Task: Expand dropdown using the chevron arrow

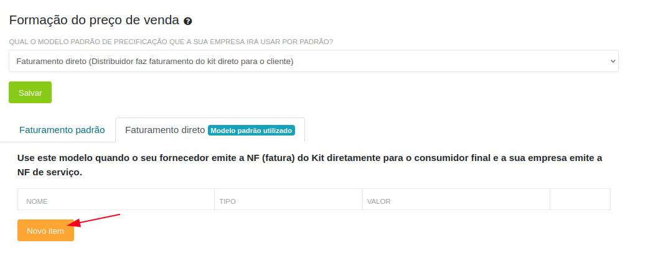Action: (x=612, y=61)
